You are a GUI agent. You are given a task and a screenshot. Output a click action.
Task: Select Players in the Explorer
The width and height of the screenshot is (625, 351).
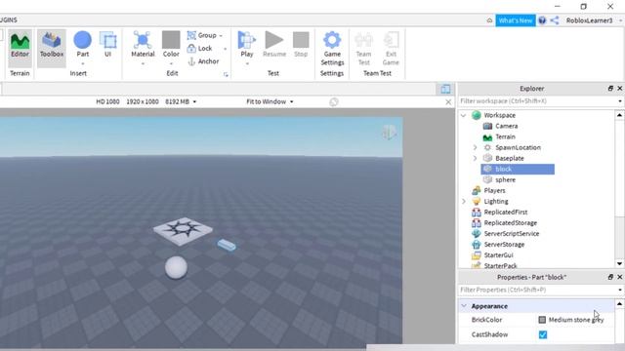494,191
